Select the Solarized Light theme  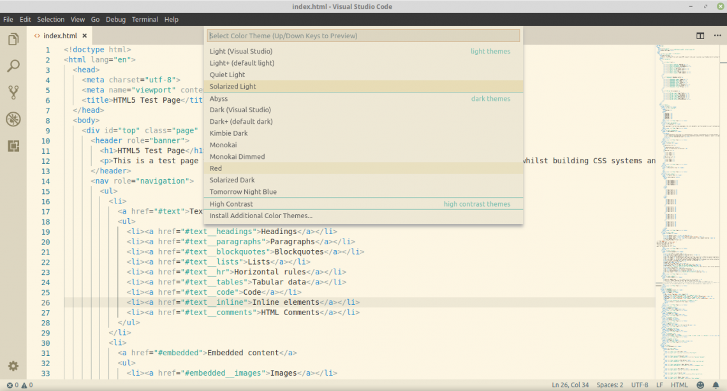[233, 86]
